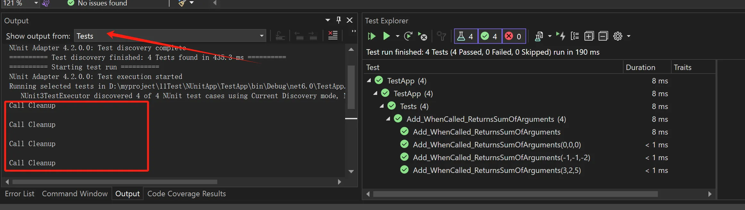Click the Output horizontal scrollbar thumb
This screenshot has height=210, width=745.
click(x=115, y=182)
